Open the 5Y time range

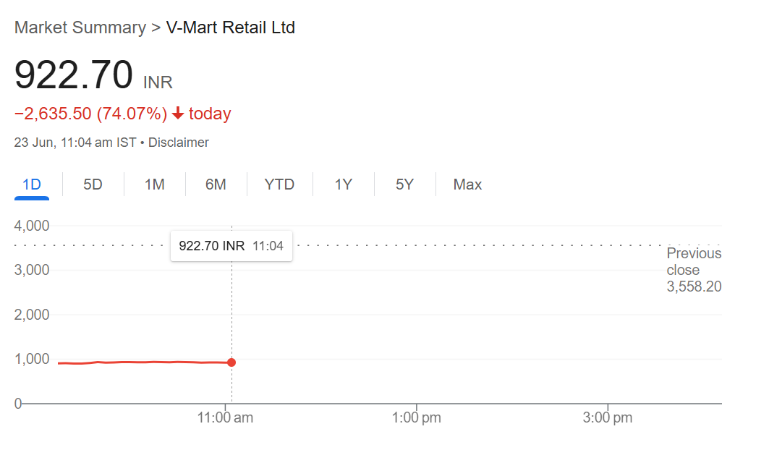[404, 184]
